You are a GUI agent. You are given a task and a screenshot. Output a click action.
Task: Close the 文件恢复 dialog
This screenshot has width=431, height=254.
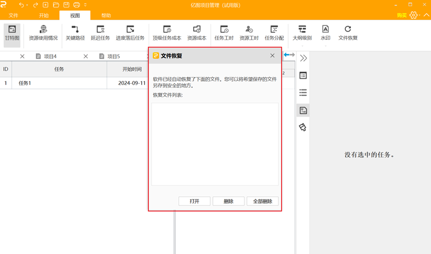[272, 56]
